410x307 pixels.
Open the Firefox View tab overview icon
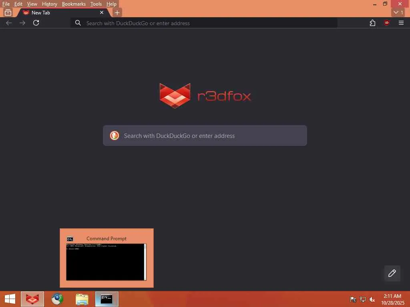pyautogui.click(x=8, y=12)
